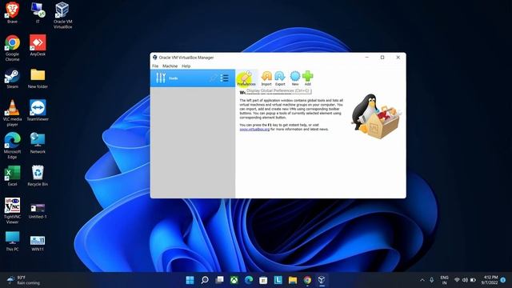Image resolution: width=512 pixels, height=288 pixels.
Task: Expand the hidden system tray icons chevron
Action: pyautogui.click(x=422, y=280)
